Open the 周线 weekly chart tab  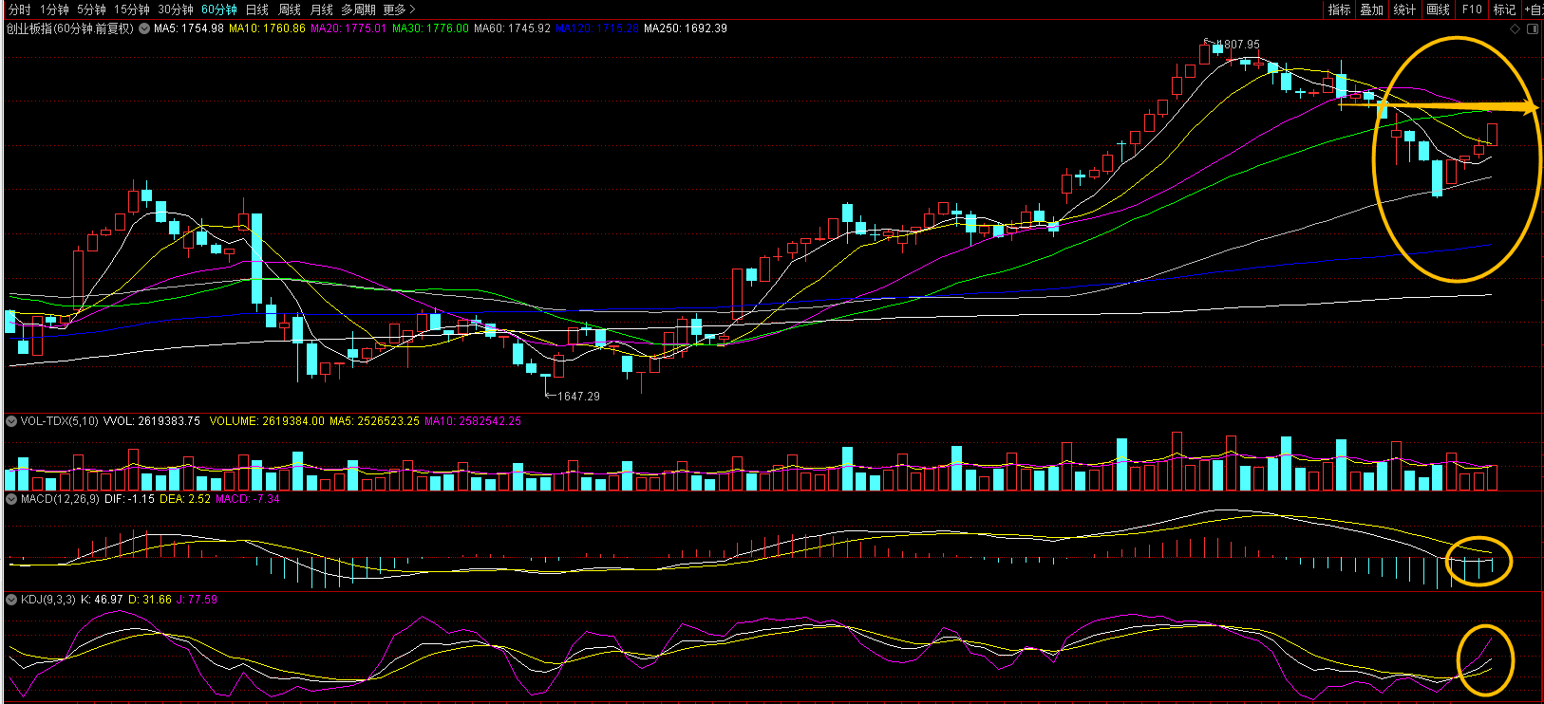point(290,9)
